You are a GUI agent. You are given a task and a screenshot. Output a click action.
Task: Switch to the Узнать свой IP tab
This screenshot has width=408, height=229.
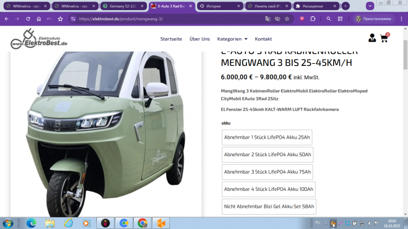click(x=268, y=6)
